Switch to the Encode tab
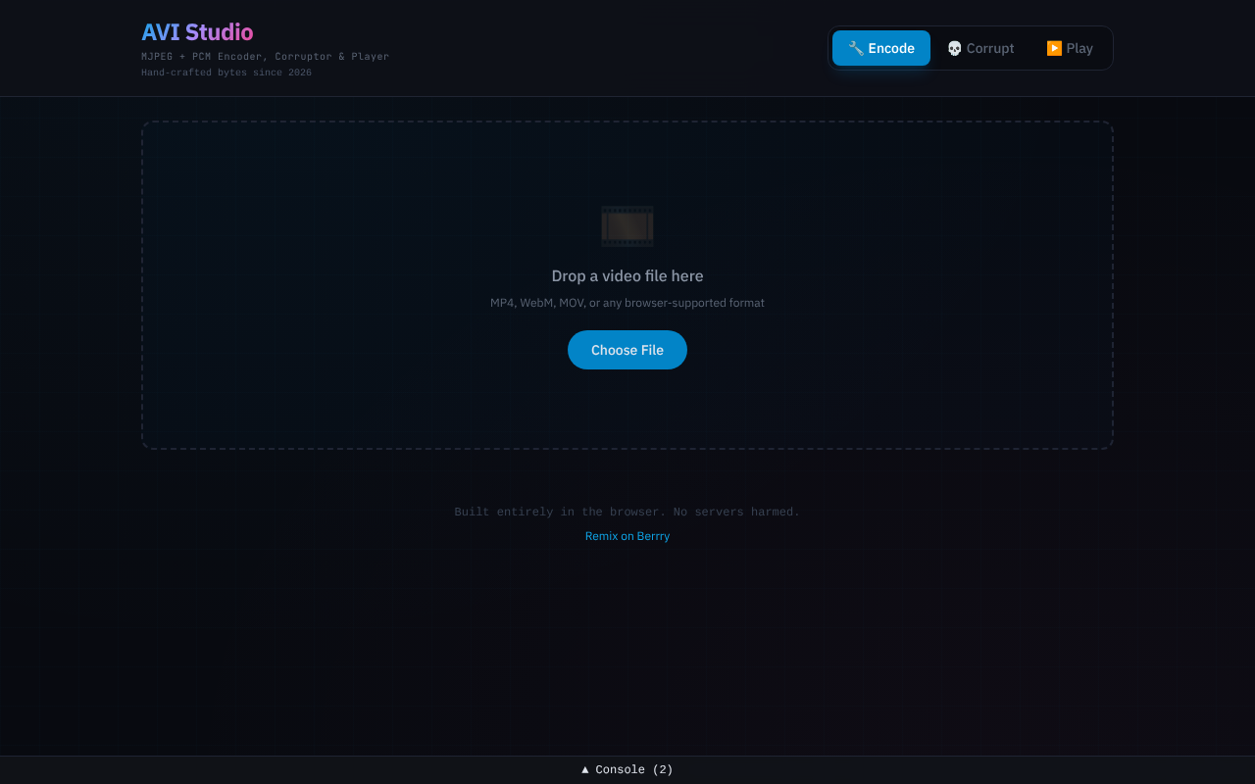Image resolution: width=1255 pixels, height=784 pixels. 881,48
